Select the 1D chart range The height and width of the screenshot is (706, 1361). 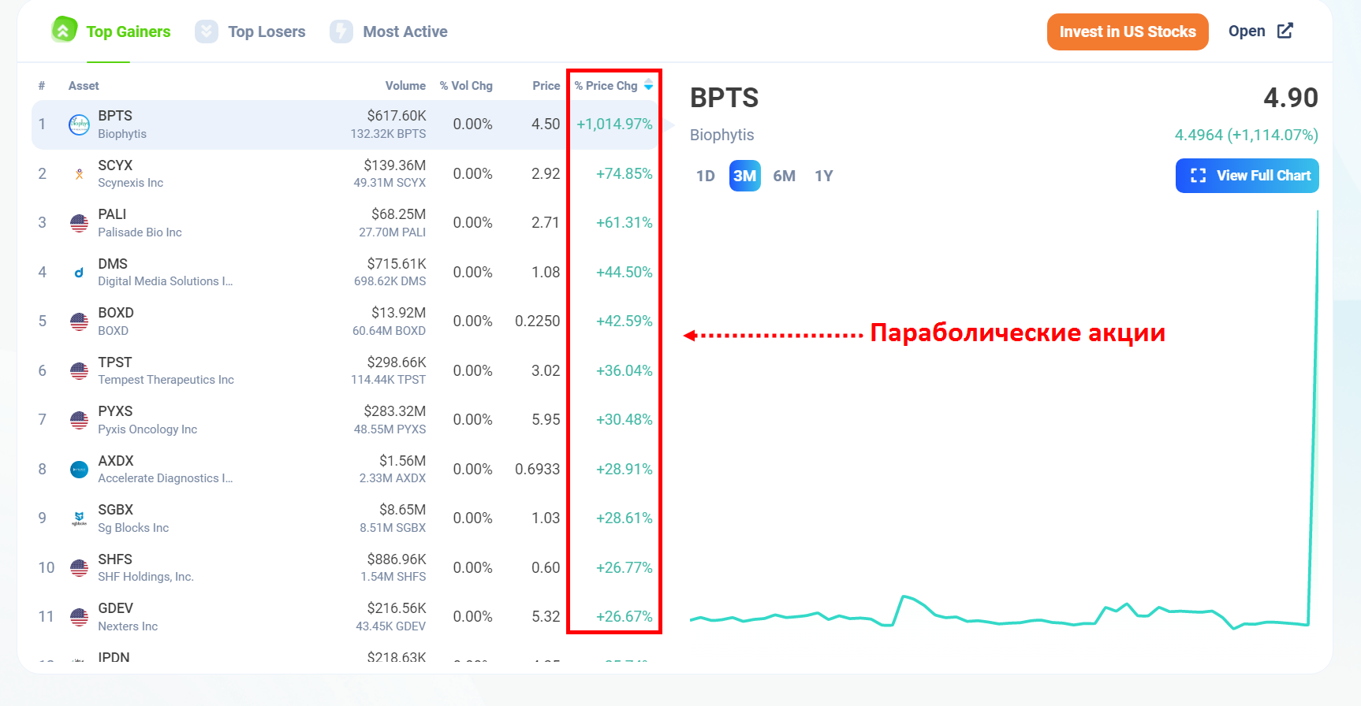[705, 176]
